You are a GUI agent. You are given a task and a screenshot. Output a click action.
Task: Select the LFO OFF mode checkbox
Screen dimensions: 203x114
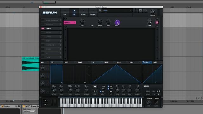pos(101,92)
